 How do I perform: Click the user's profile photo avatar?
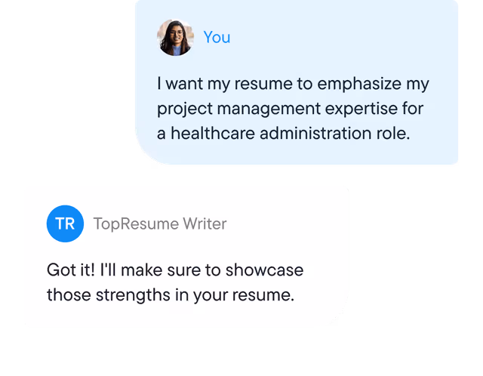click(x=175, y=37)
